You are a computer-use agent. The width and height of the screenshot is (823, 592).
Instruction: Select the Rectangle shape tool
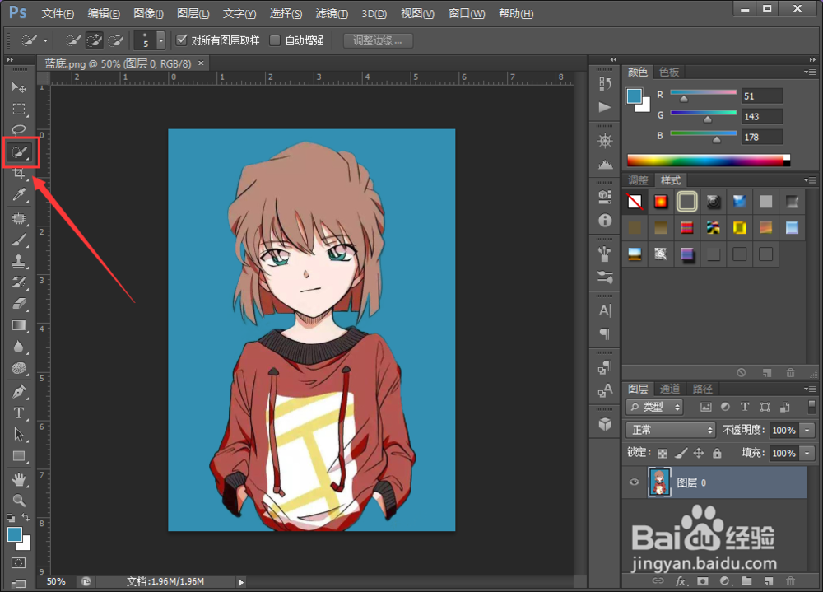pos(19,456)
